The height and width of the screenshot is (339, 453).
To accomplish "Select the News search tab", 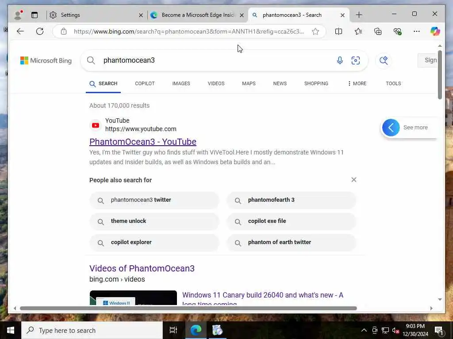I will point(280,83).
